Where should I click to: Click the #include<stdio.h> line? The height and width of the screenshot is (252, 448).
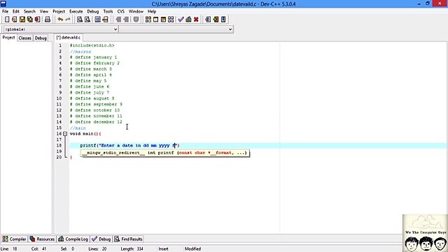coord(92,45)
